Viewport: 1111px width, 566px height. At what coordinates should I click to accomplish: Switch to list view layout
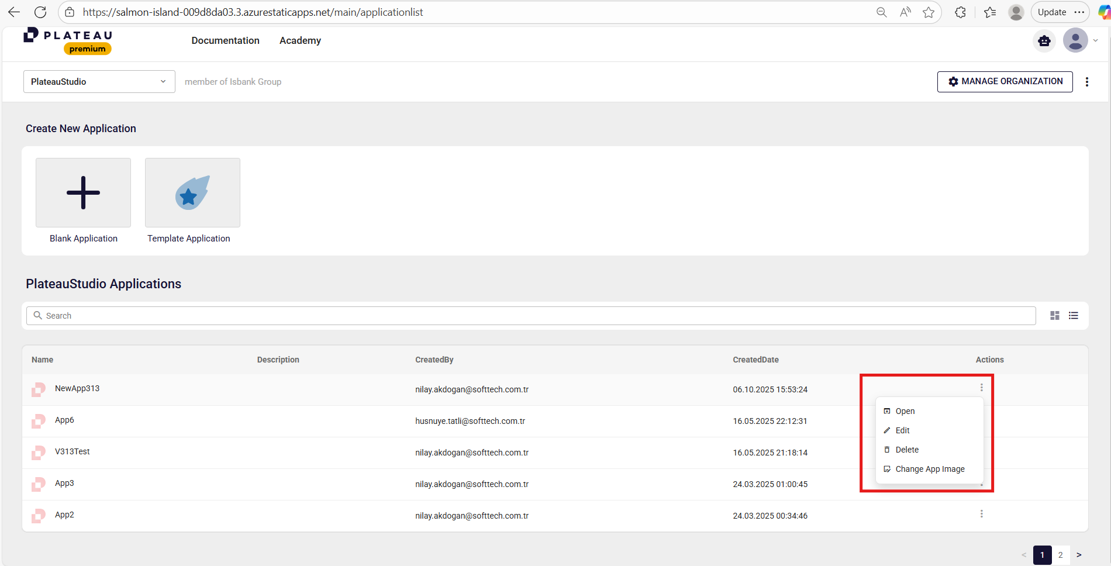(1074, 316)
